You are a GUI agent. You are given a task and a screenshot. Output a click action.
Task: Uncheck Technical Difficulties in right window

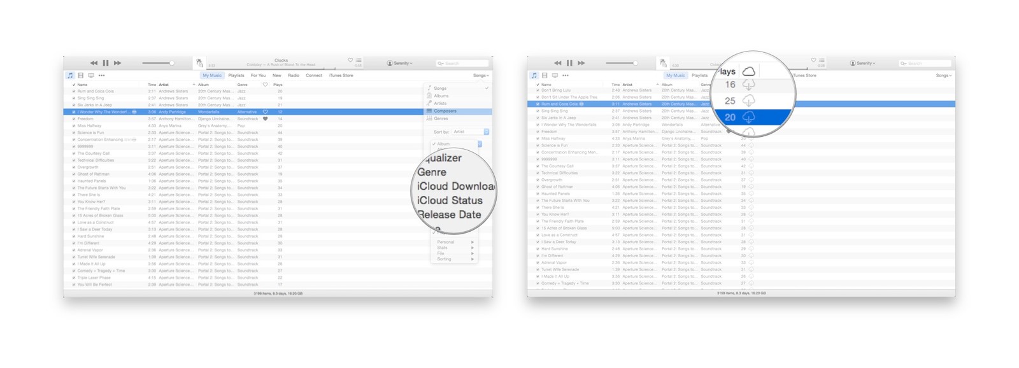[x=538, y=173]
